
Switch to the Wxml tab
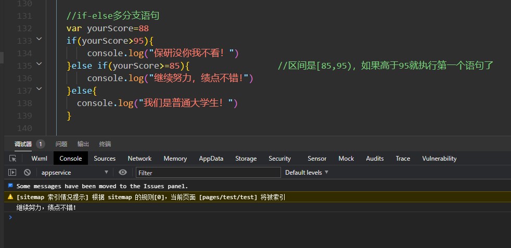(x=39, y=159)
